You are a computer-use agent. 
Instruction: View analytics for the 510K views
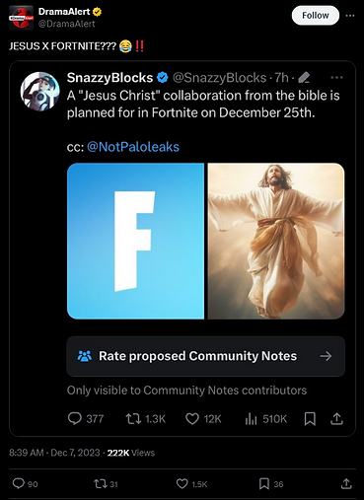click(x=265, y=419)
